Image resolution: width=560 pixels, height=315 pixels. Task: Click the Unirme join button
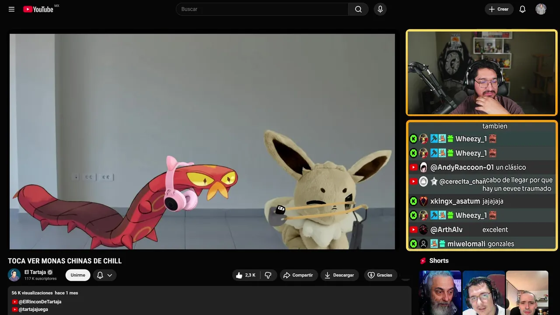click(x=78, y=275)
